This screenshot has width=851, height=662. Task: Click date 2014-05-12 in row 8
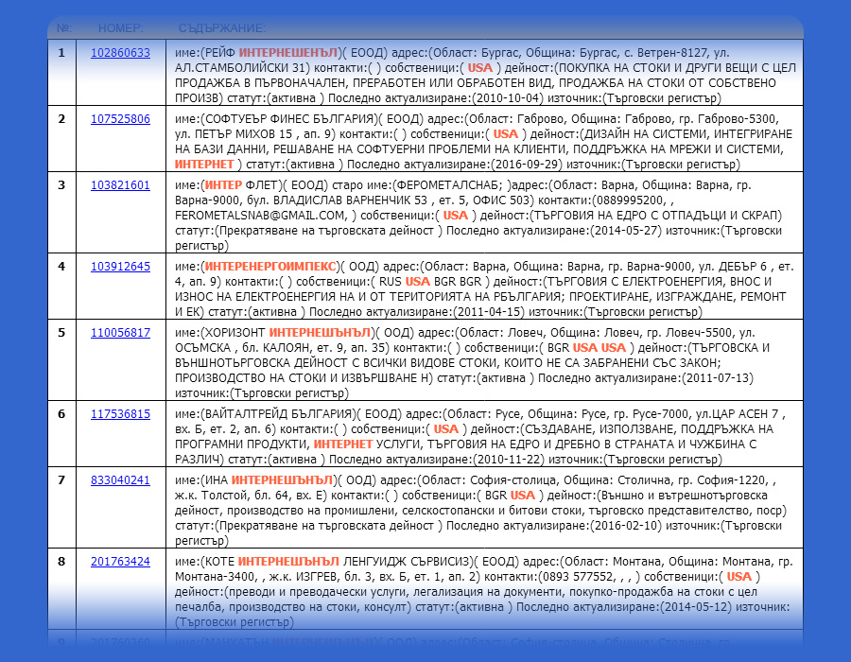tap(696, 607)
